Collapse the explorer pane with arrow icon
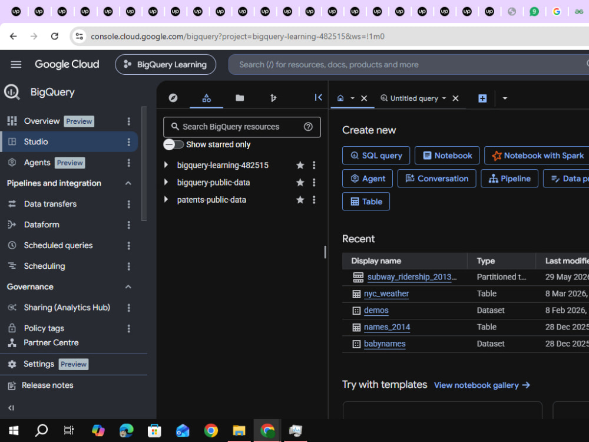589x442 pixels. pos(318,98)
